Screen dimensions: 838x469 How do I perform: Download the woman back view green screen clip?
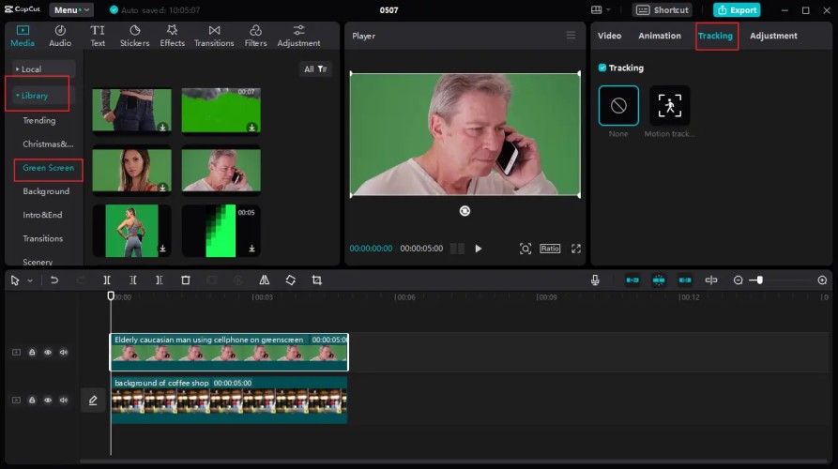pos(162,249)
